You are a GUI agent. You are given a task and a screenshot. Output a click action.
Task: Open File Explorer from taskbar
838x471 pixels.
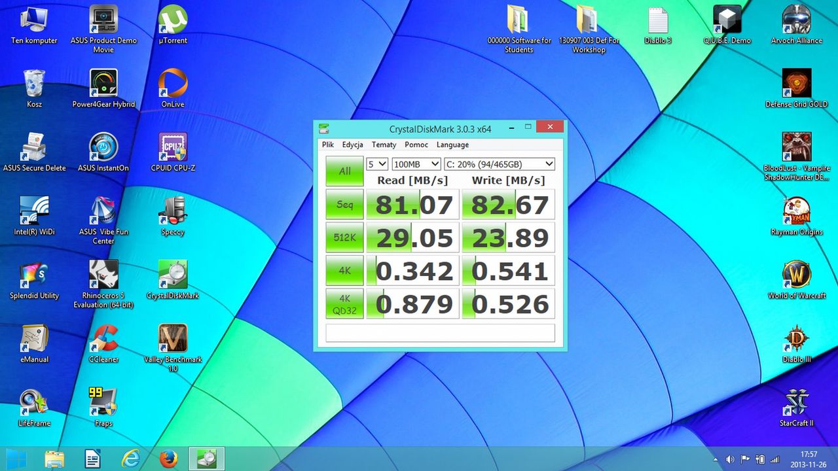pos(55,459)
